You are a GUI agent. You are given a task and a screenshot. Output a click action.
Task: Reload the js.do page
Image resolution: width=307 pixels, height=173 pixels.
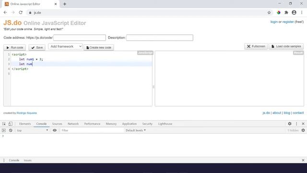pos(21,12)
